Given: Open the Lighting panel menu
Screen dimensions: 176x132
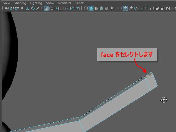Looking at the screenshot, I should pos(36,3).
